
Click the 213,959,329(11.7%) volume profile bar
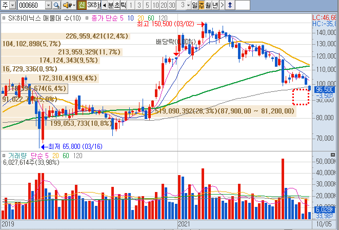point(62,52)
